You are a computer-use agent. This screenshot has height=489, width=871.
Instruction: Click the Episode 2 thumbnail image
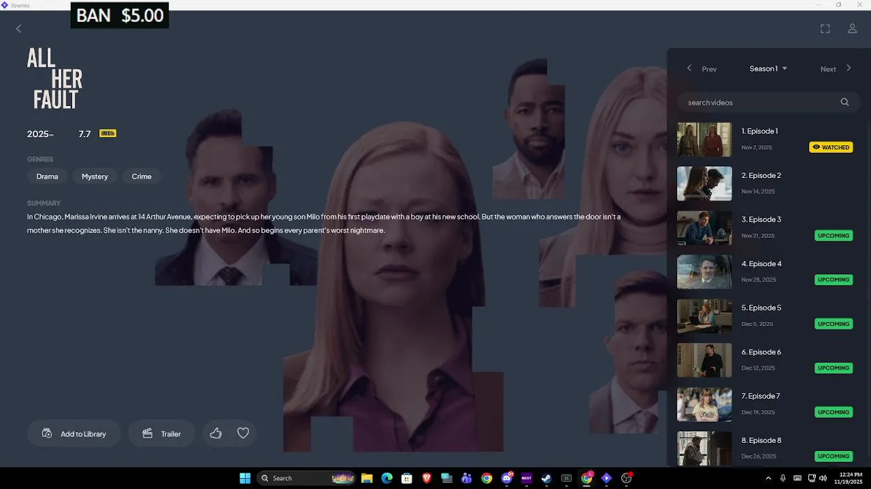tap(704, 183)
